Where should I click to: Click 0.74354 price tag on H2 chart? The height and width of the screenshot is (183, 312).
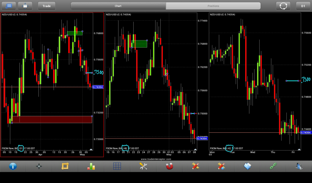306,132
